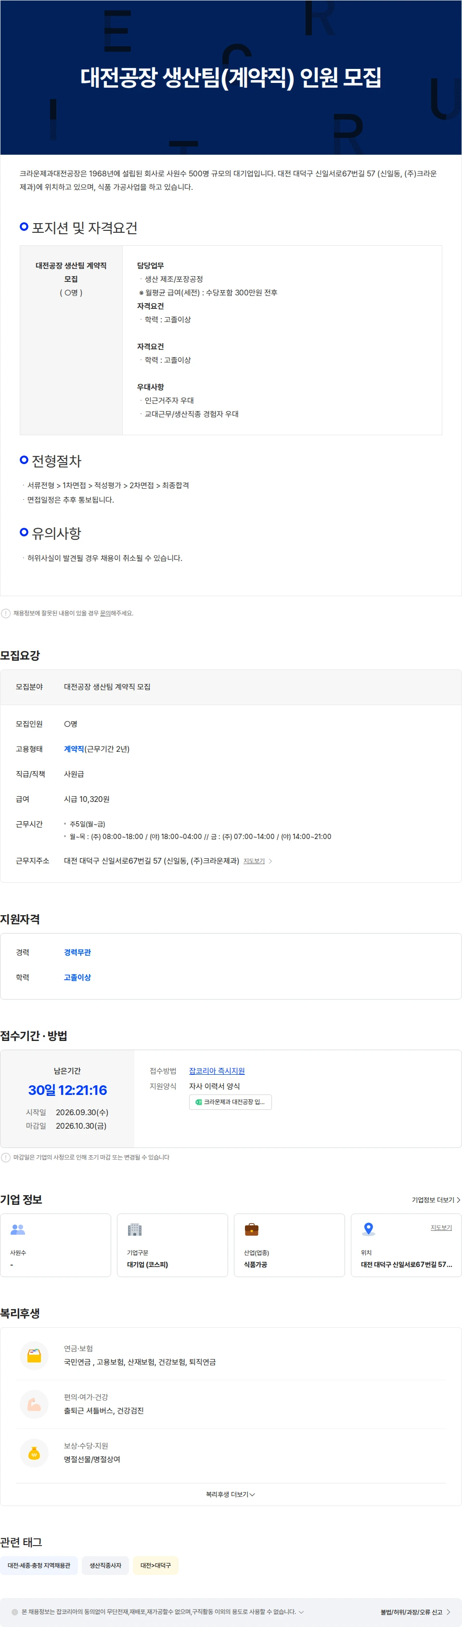
Task: Click the 식품가공 industry text
Action: 255,1265
